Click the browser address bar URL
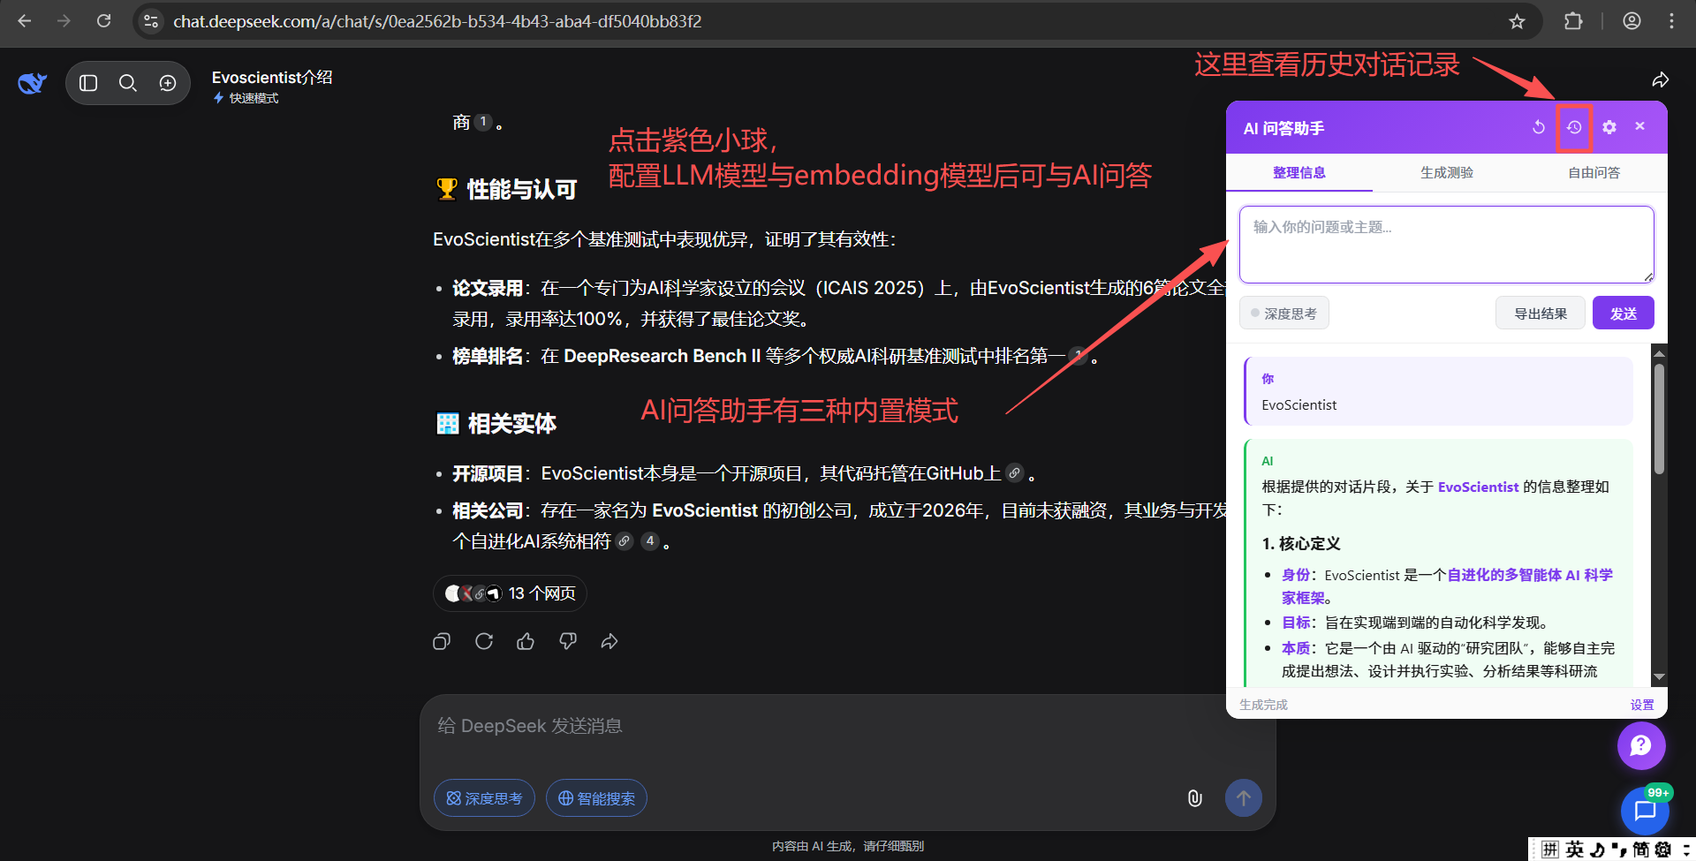 pyautogui.click(x=437, y=21)
